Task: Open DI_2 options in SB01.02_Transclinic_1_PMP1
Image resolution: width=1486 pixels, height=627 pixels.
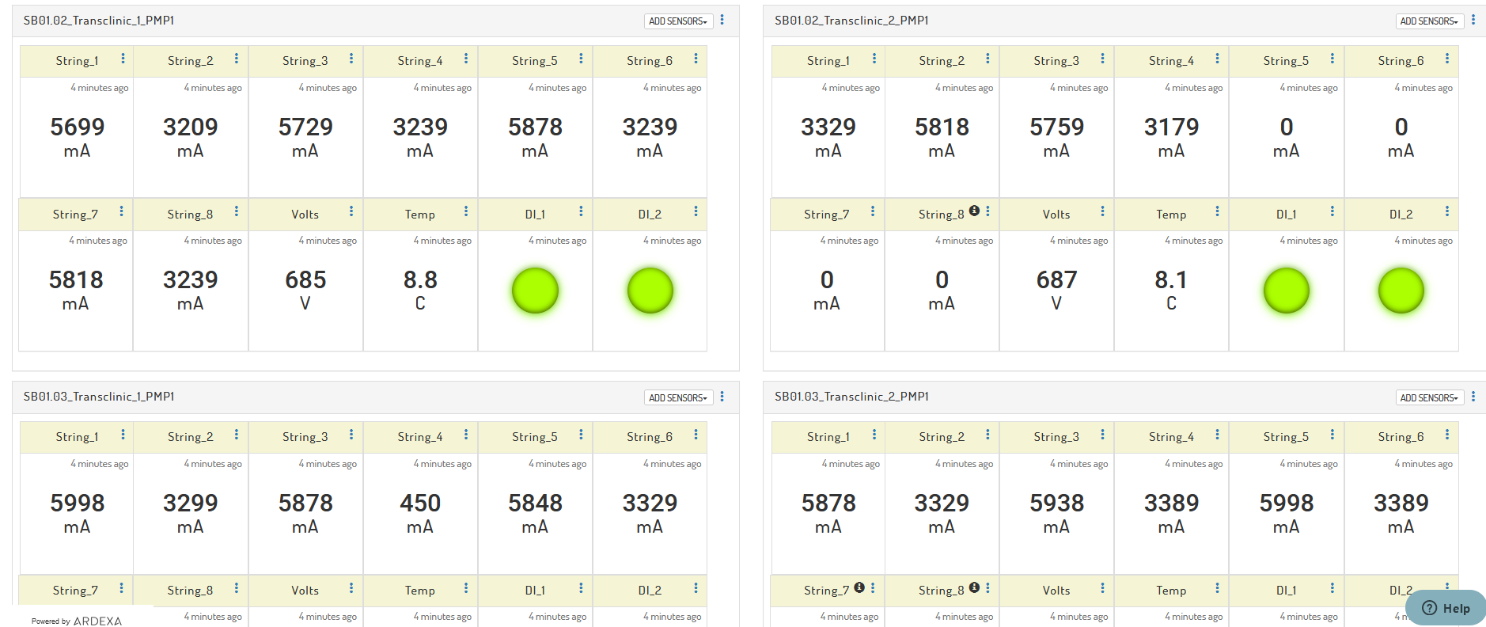Action: (x=696, y=211)
